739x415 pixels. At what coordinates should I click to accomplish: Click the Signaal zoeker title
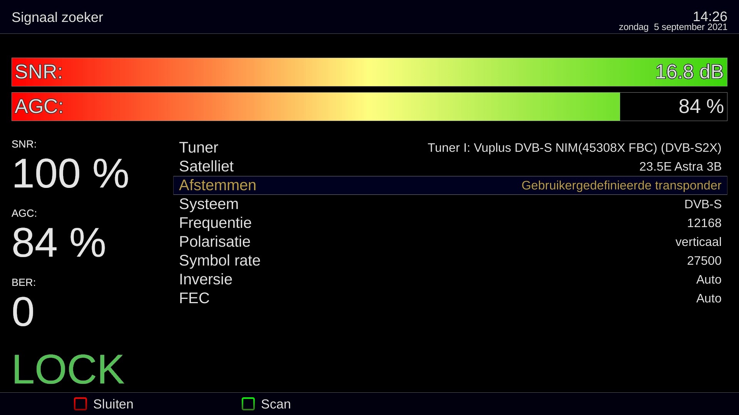point(57,17)
